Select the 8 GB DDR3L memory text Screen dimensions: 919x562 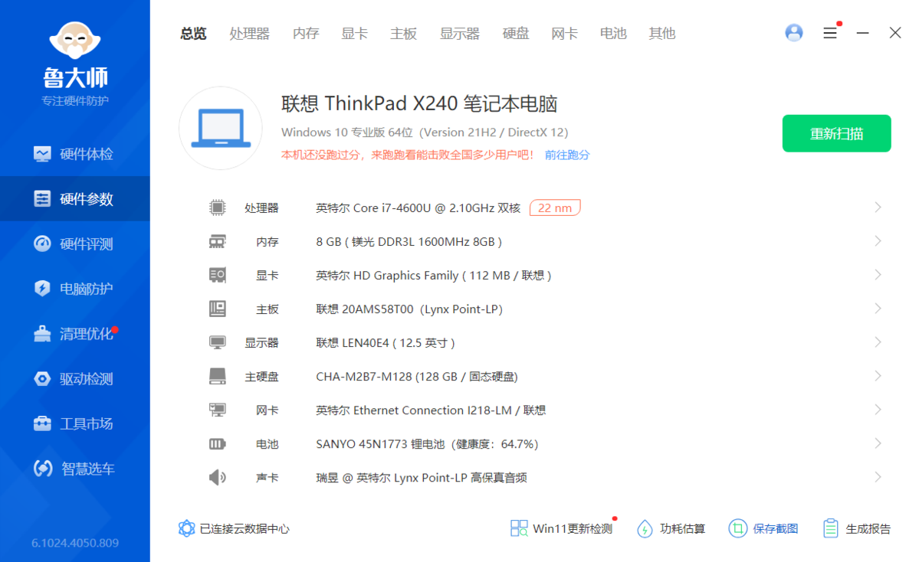coord(409,242)
